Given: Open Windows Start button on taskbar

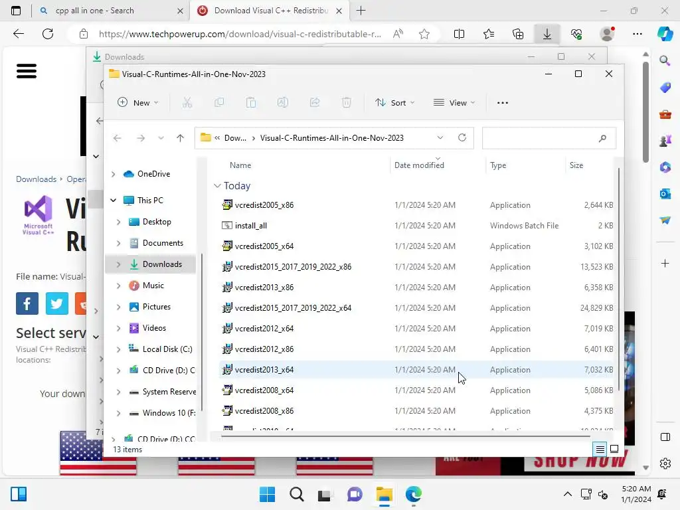Looking at the screenshot, I should [x=267, y=494].
